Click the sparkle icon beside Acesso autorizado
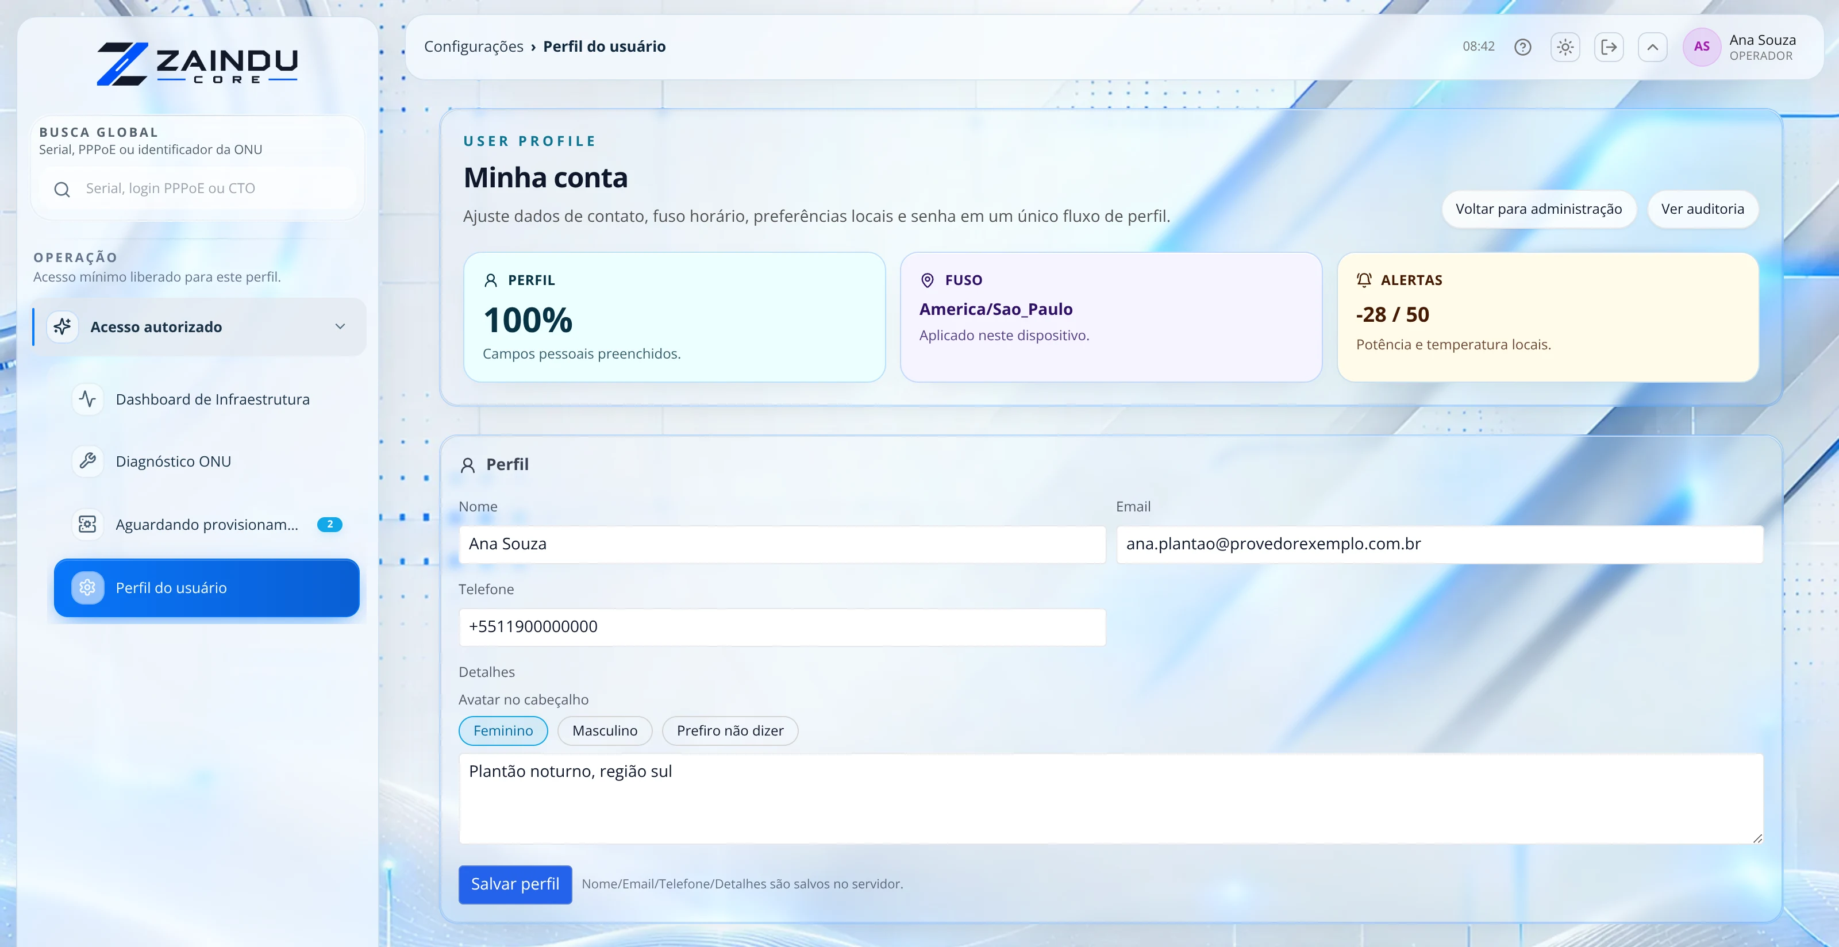 [63, 327]
